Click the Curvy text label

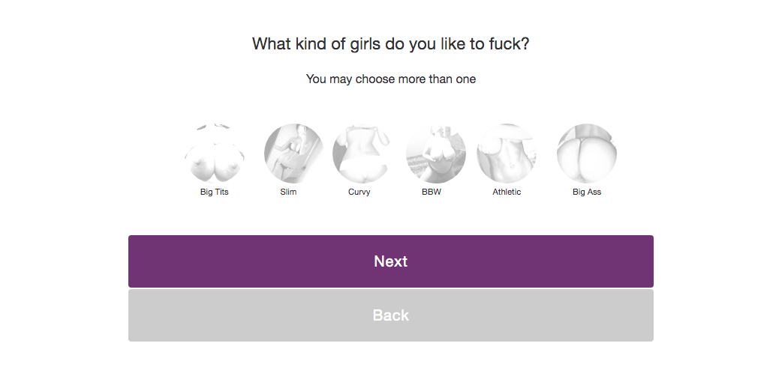tap(359, 192)
